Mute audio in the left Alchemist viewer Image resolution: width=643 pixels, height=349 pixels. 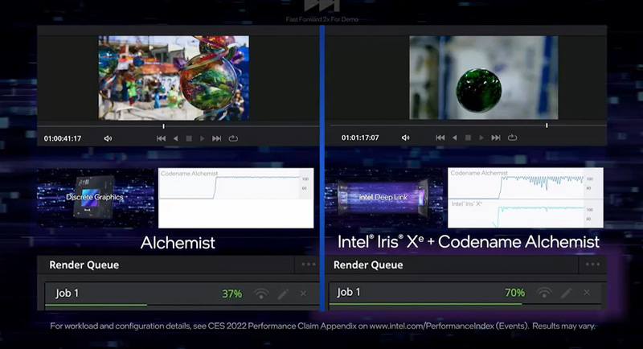tap(108, 138)
